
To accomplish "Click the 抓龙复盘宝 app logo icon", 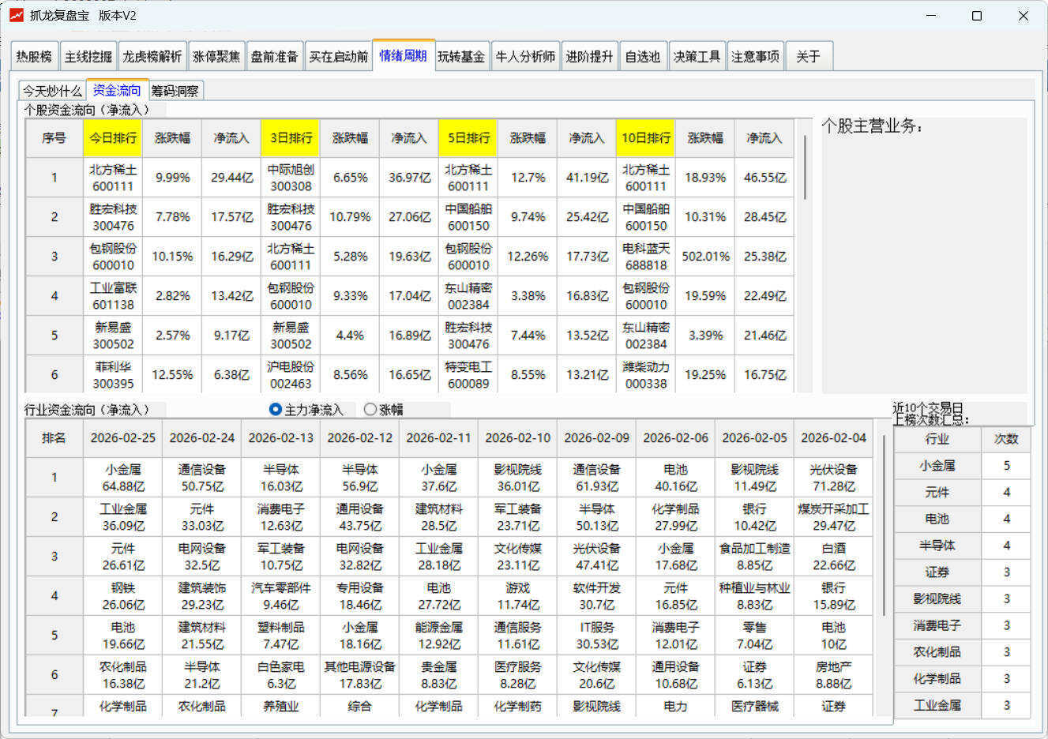I will point(16,15).
